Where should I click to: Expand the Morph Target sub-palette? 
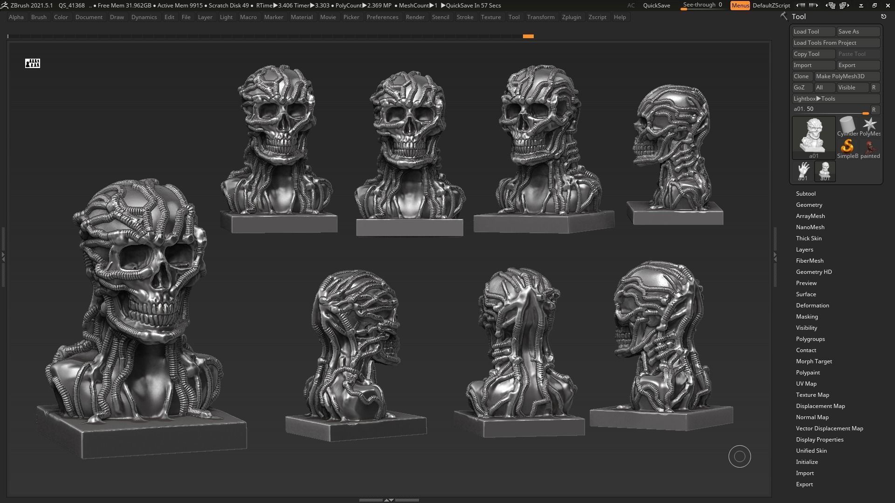pyautogui.click(x=814, y=361)
